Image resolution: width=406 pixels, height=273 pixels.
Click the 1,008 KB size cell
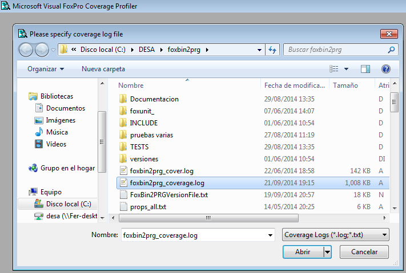357,183
